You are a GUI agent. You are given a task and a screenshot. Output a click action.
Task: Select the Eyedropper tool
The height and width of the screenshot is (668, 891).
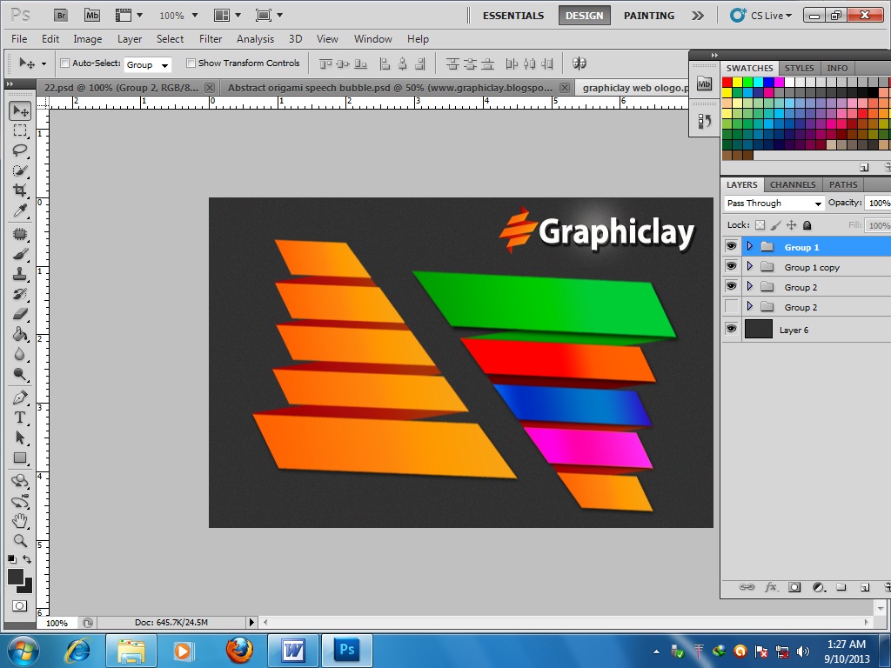(20, 210)
